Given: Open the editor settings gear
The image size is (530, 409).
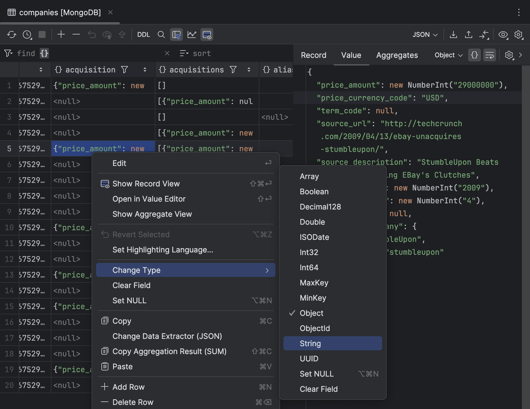Looking at the screenshot, I should (519, 34).
